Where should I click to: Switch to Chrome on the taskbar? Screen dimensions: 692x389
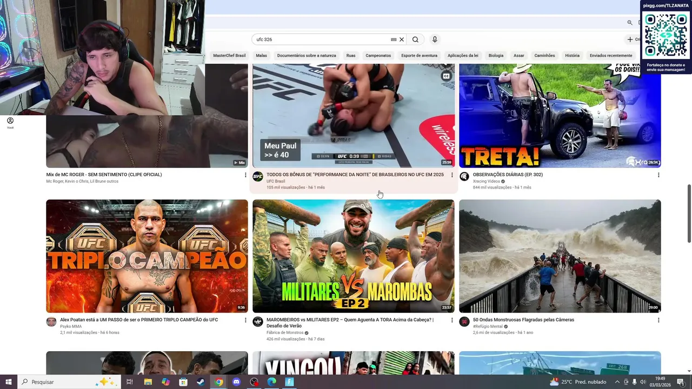218,382
